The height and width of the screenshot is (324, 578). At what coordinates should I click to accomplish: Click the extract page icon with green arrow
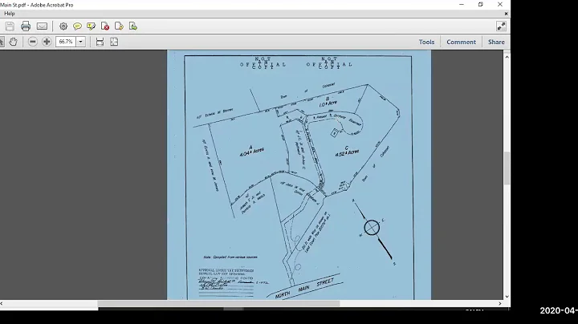133,26
